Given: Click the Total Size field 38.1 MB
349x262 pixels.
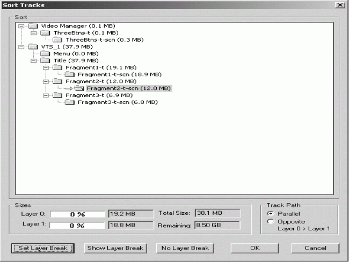Looking at the screenshot, I should click(217, 213).
